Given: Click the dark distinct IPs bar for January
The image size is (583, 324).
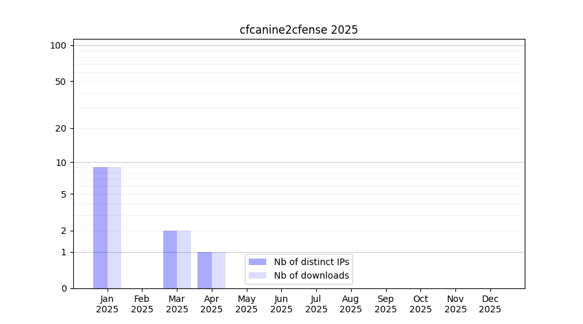Looking at the screenshot, I should click(x=100, y=227).
